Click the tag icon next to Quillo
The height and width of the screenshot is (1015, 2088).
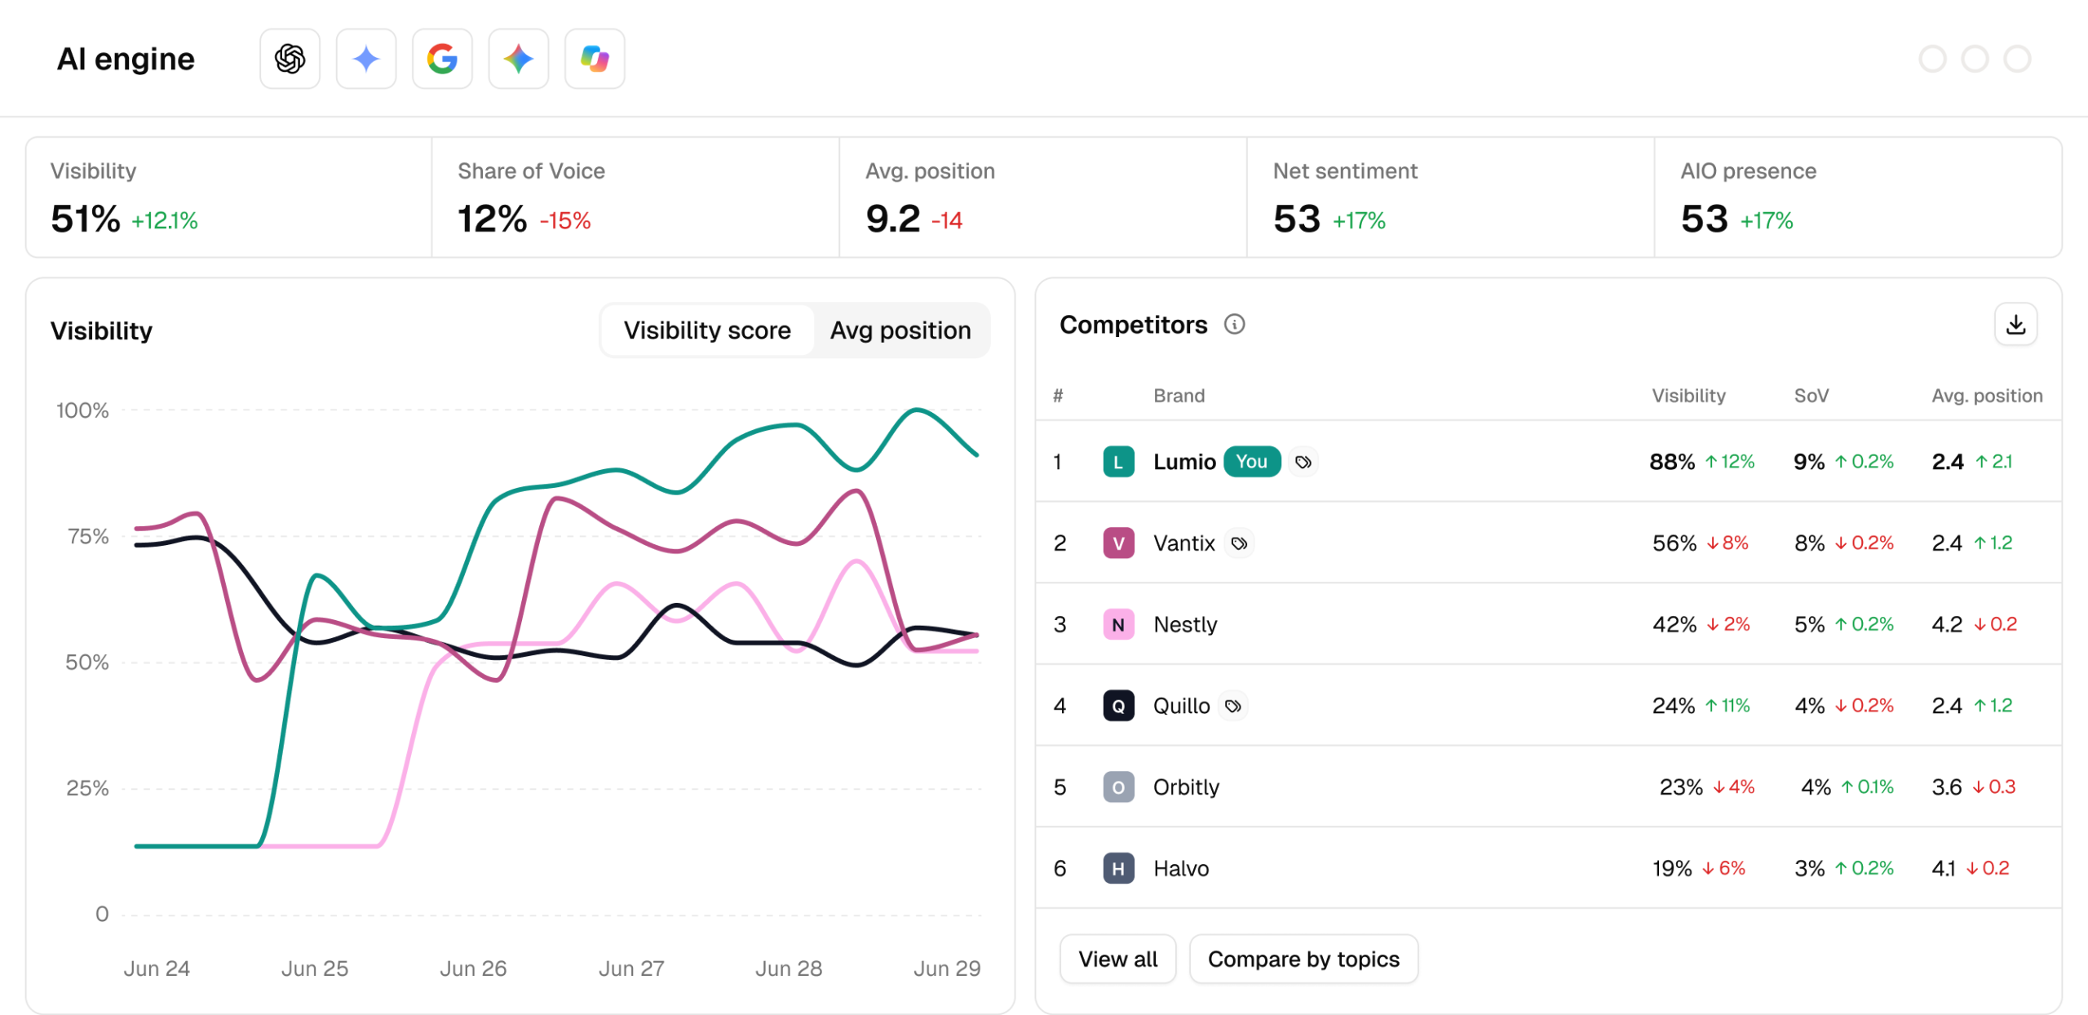(1233, 706)
